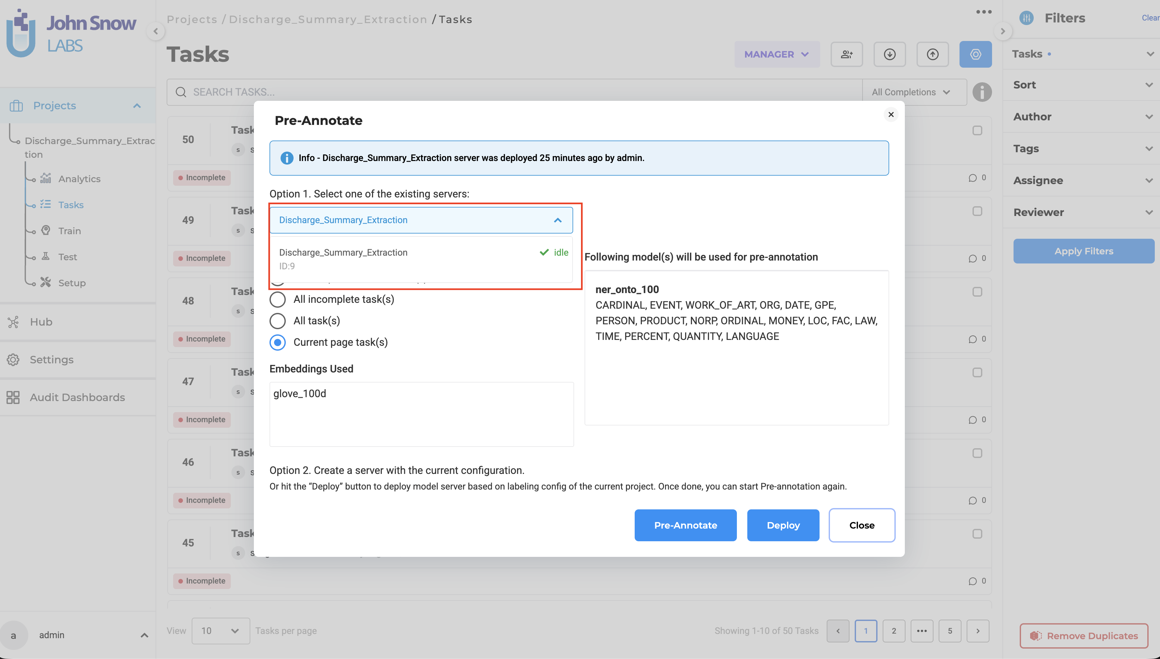Choose All incomplete task(s) option

278,299
